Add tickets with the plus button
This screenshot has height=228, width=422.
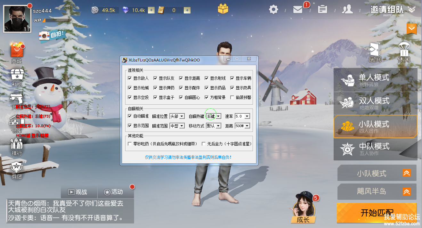click(x=187, y=10)
